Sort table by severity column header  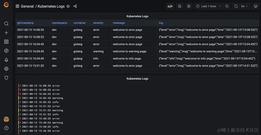click(x=98, y=23)
